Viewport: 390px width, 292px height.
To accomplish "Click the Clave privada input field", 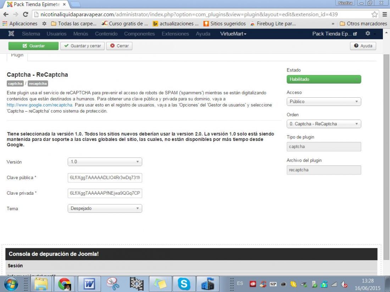I will (105, 193).
